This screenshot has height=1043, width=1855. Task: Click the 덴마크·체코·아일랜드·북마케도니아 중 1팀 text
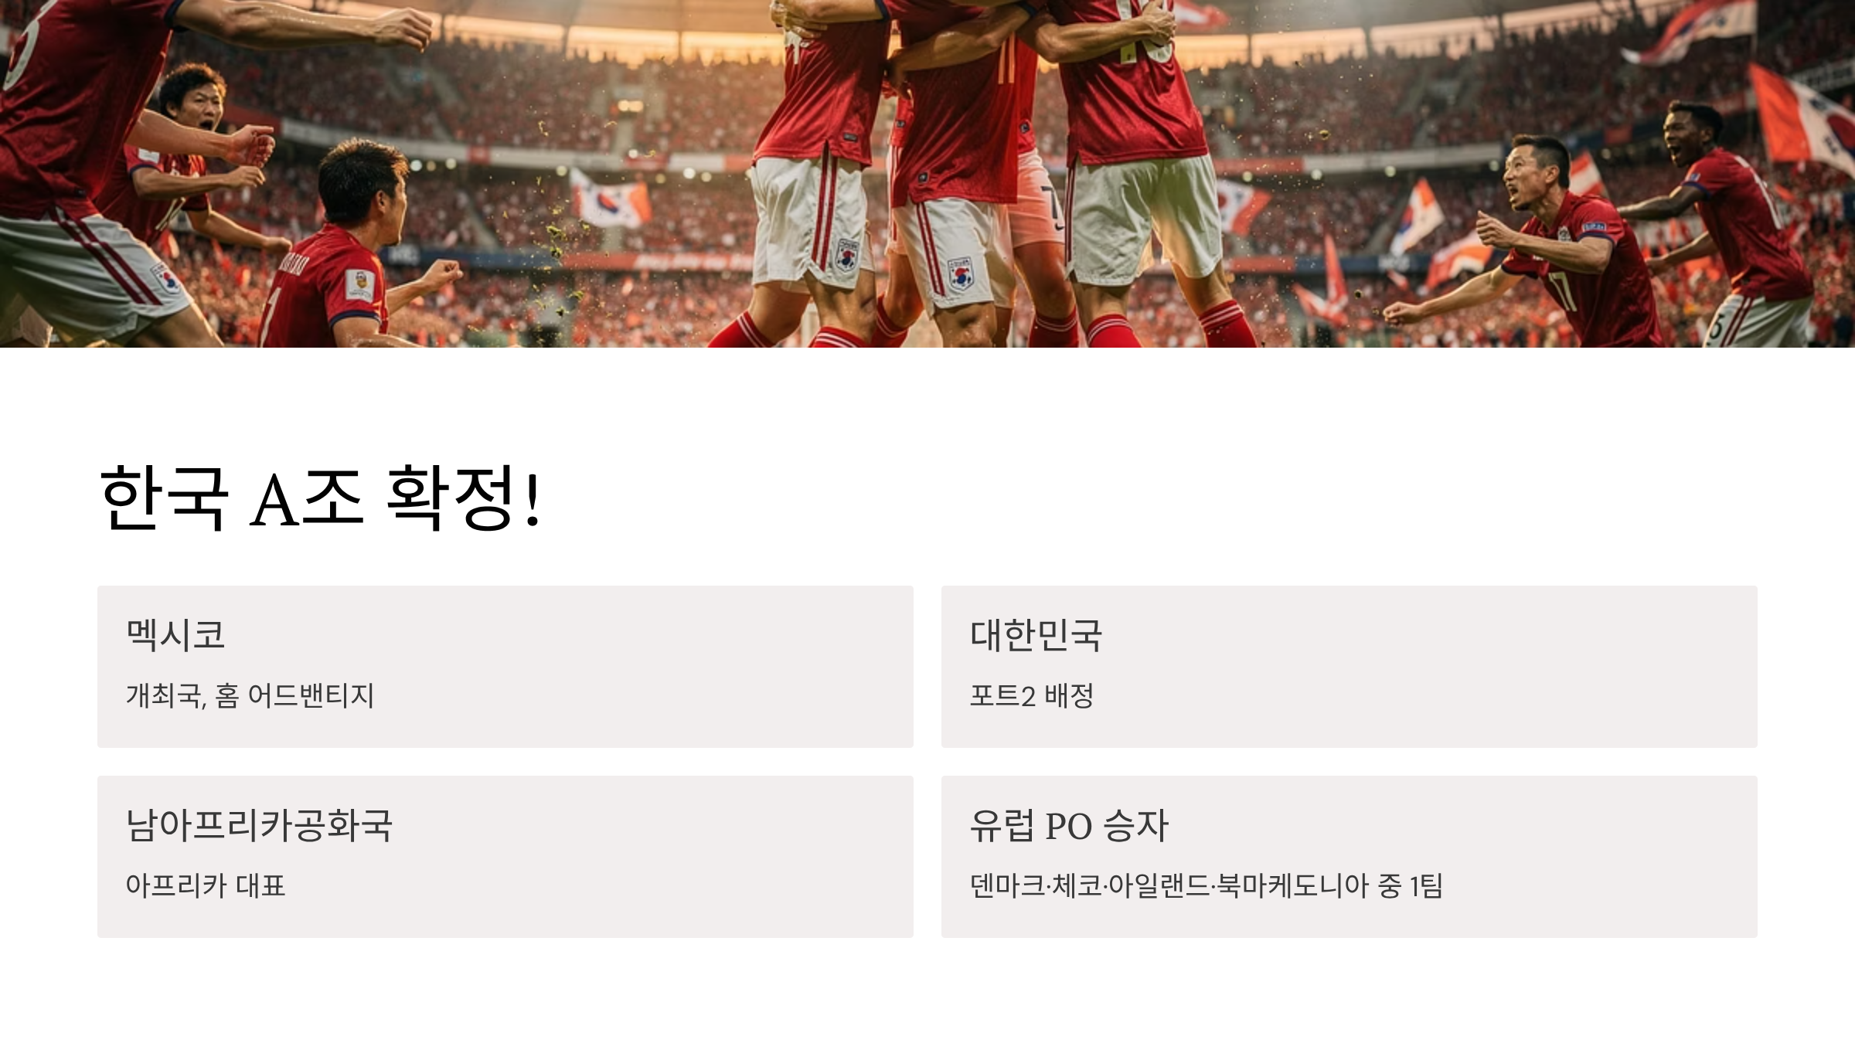click(x=1207, y=885)
